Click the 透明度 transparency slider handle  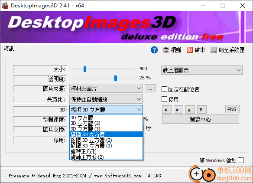[x=116, y=78]
